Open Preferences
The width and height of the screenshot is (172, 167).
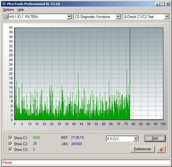pyautogui.click(x=142, y=149)
